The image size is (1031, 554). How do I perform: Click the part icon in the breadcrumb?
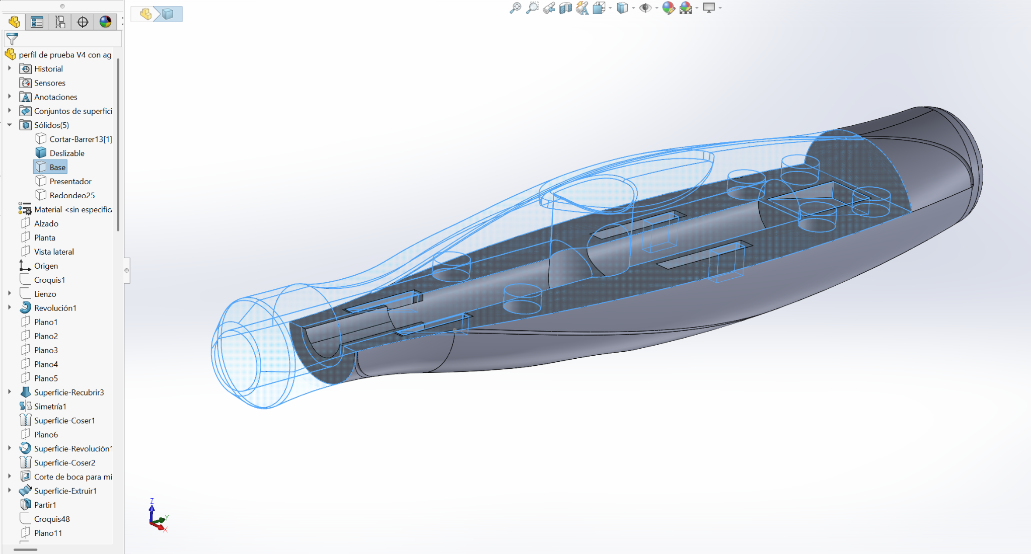146,14
